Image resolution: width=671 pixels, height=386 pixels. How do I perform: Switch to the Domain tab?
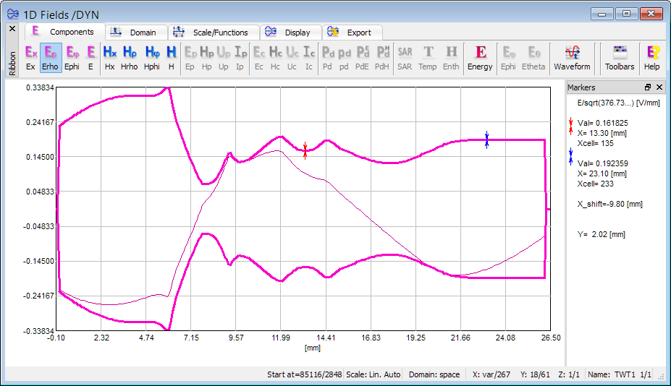click(x=137, y=33)
